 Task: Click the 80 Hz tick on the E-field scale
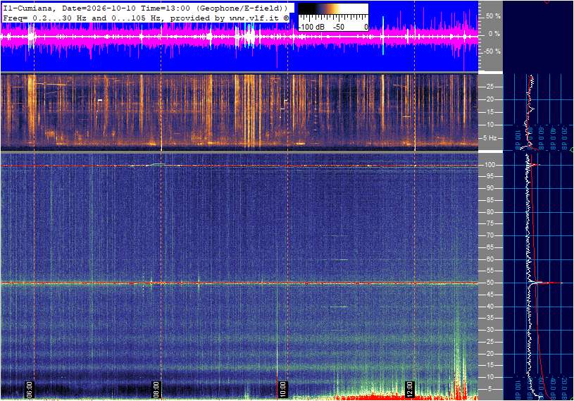coord(489,212)
